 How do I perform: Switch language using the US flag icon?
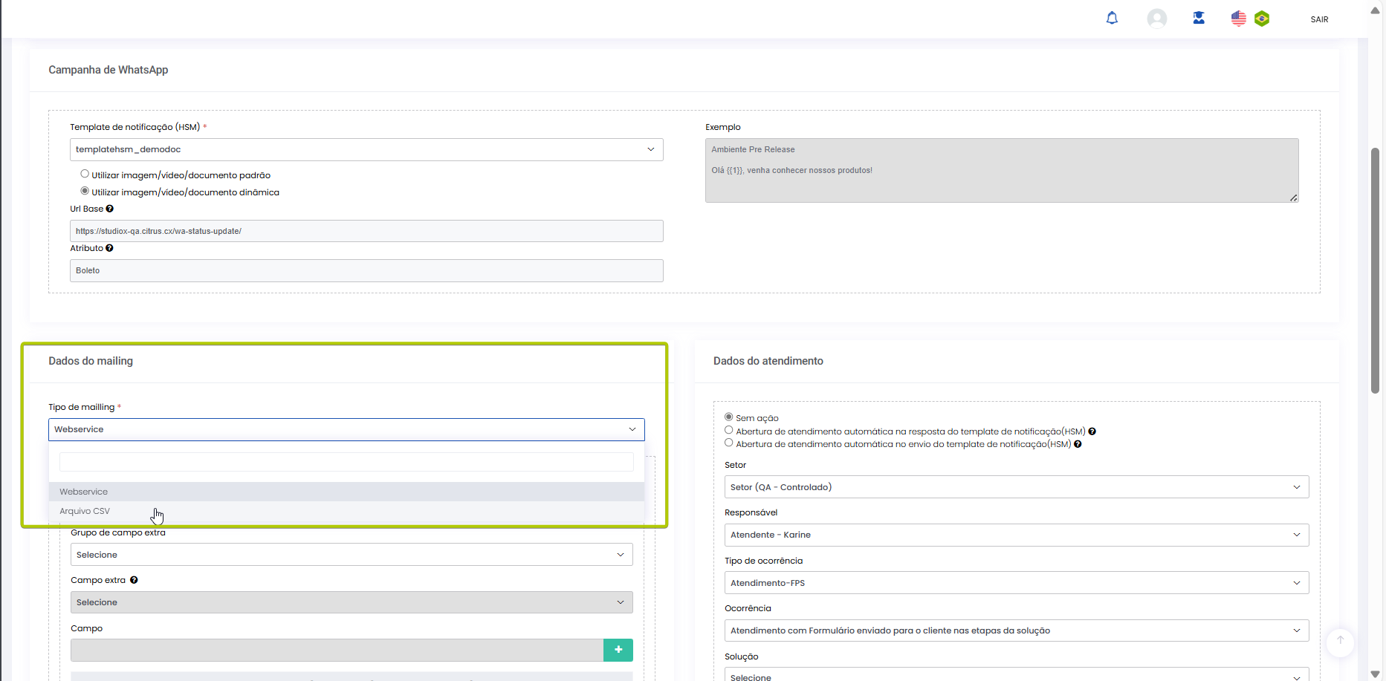[x=1238, y=19]
